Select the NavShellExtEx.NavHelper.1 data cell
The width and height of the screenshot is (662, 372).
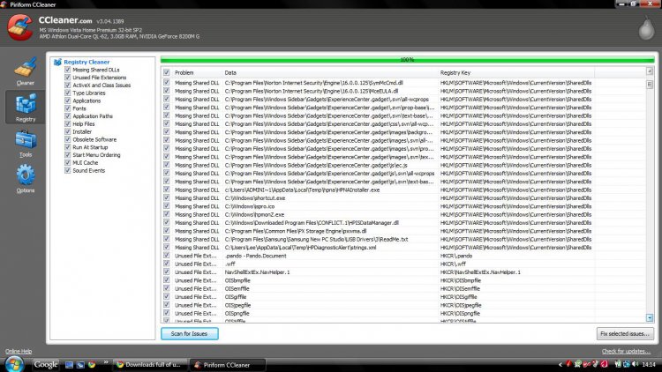pyautogui.click(x=257, y=272)
